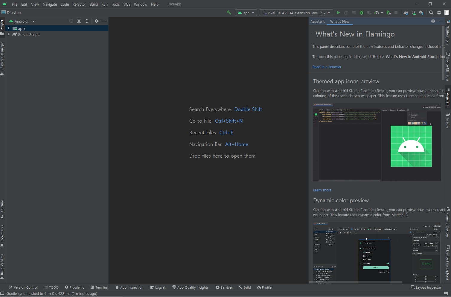Screen dimensions: 451x297
Task: Toggle the Gradle side tool window
Action: 448,120
